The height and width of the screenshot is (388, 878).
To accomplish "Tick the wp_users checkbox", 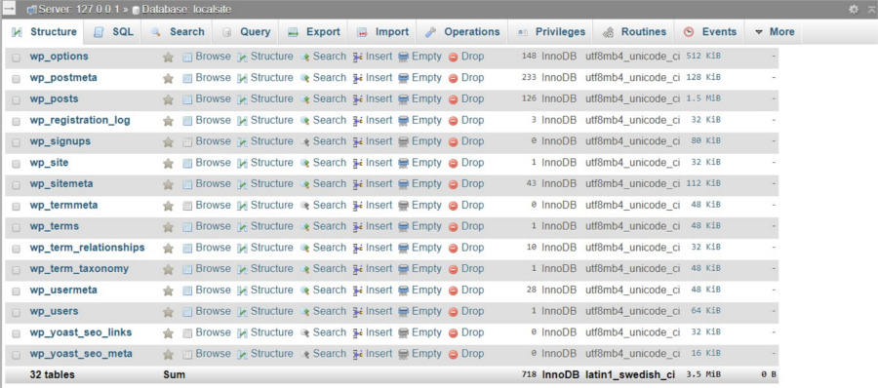I will click(x=17, y=312).
